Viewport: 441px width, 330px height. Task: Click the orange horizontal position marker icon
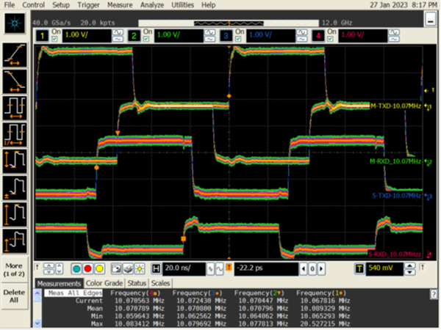[229, 267]
